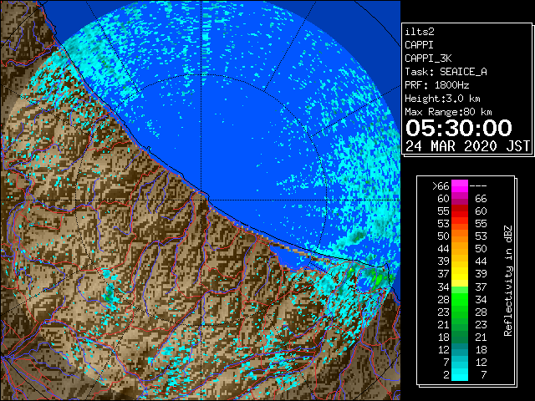Click the 'Task: SEAICE_A' line
Screen dimensions: 535x401
446,72
